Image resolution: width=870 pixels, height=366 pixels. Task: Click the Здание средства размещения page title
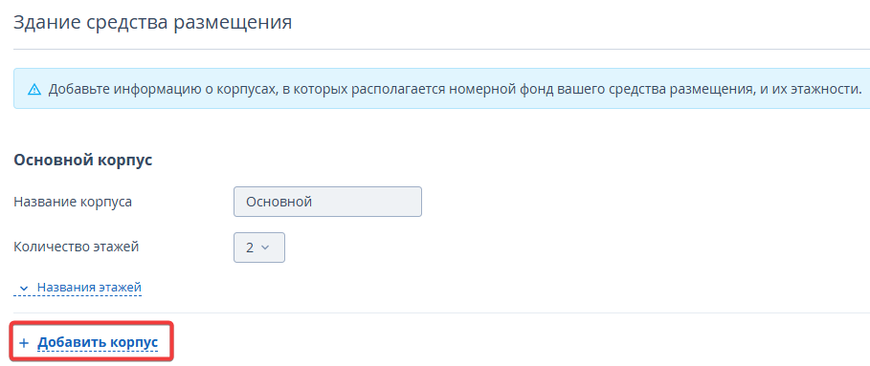pos(152,23)
